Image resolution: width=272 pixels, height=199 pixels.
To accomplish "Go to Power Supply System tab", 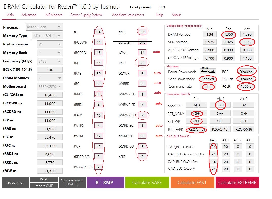I will point(86,15).
